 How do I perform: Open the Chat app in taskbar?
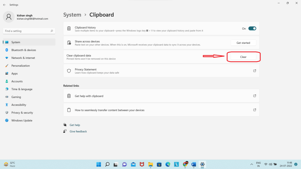click(124, 164)
